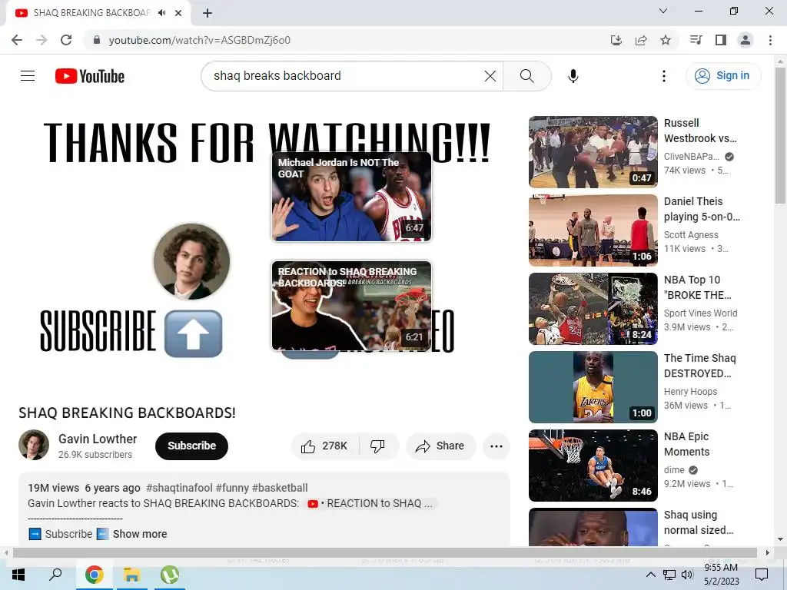
Task: Open Shaq using normal sized... video title
Action: point(699,522)
